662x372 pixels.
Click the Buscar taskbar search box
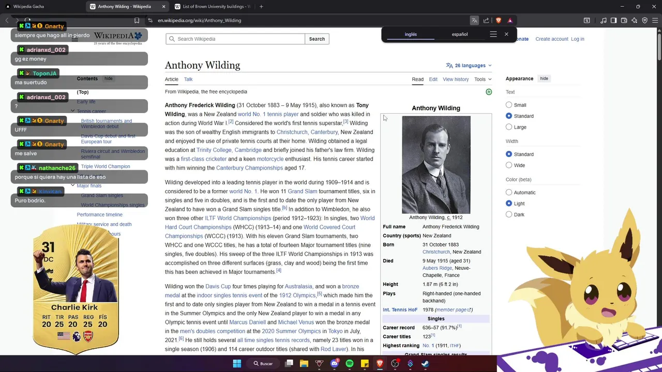(262, 364)
